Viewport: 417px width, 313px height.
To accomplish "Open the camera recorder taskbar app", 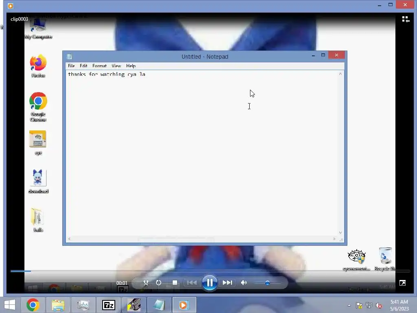I will [x=134, y=305].
